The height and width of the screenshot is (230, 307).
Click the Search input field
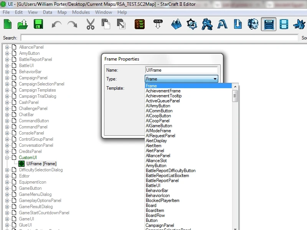[159, 38]
